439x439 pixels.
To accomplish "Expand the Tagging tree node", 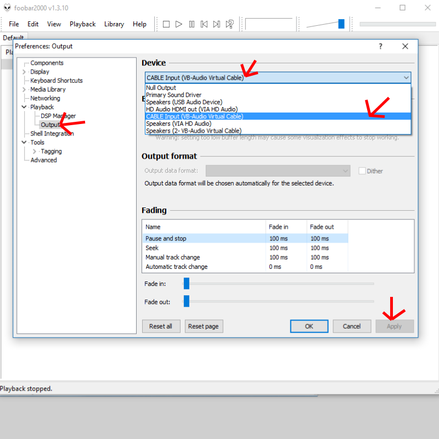I will (35, 151).
